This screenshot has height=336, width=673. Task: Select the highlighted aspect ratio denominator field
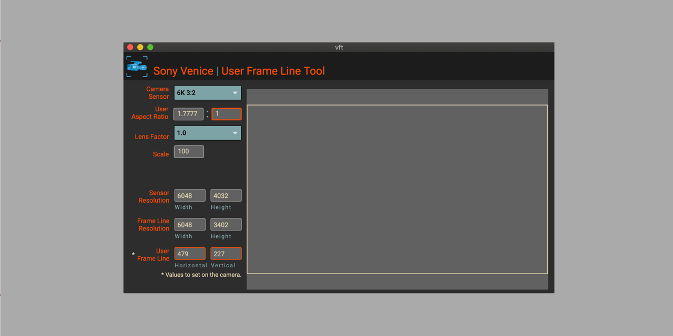coord(226,113)
